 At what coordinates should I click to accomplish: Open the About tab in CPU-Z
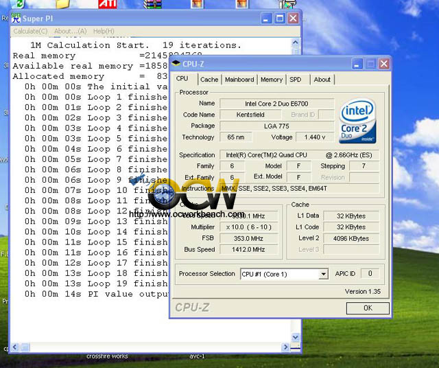pos(322,80)
